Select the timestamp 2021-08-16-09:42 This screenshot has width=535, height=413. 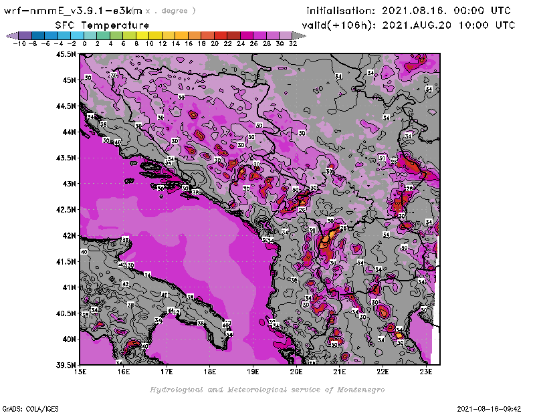[x=489, y=409]
